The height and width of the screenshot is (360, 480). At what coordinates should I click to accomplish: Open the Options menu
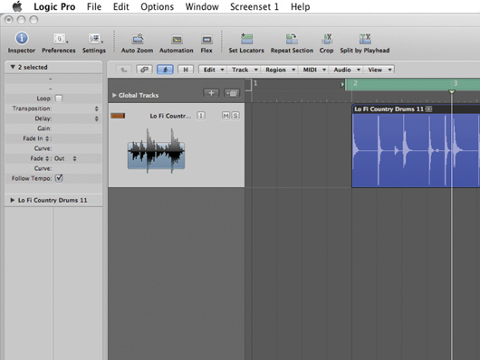[157, 6]
